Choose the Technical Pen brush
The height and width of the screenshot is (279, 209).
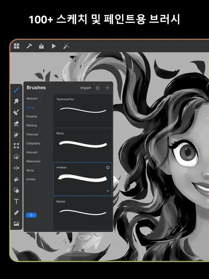pyautogui.click(x=83, y=111)
